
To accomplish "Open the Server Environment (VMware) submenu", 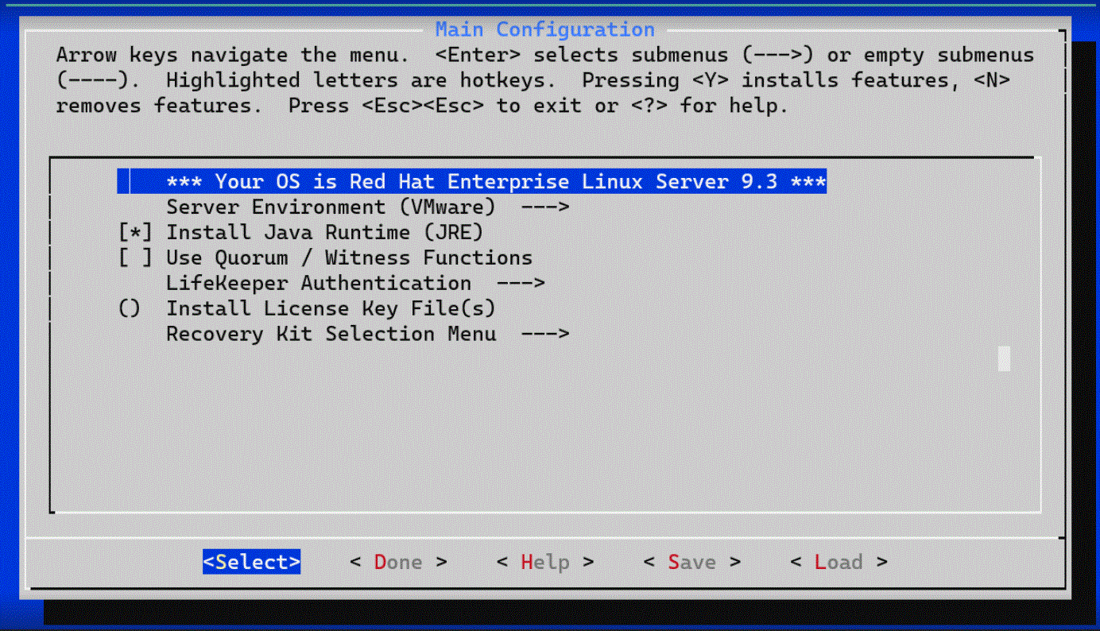I will (368, 207).
